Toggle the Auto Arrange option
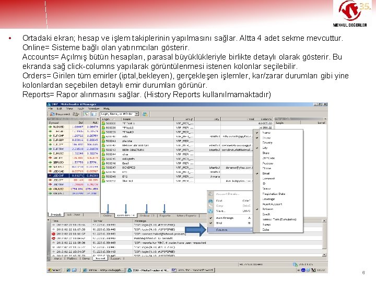This screenshot has height=282, width=376. (230, 218)
